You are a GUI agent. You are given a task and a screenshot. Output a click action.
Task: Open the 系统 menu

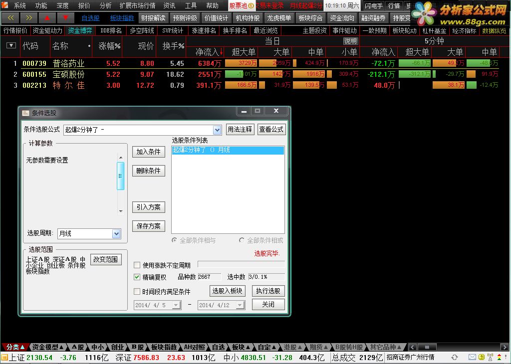20,5
